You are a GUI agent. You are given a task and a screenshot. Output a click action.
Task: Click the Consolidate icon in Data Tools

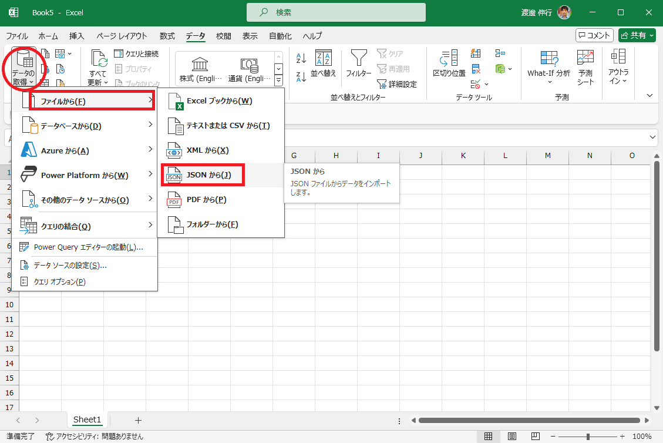coord(500,53)
